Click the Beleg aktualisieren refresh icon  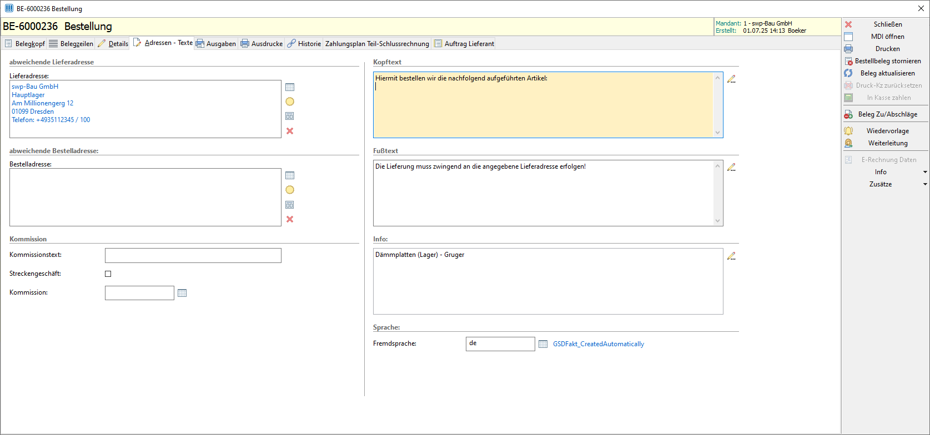point(848,73)
